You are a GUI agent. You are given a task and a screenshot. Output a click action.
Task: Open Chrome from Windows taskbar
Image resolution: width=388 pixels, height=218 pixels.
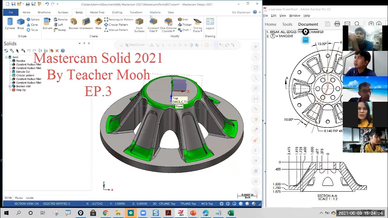tap(105, 213)
